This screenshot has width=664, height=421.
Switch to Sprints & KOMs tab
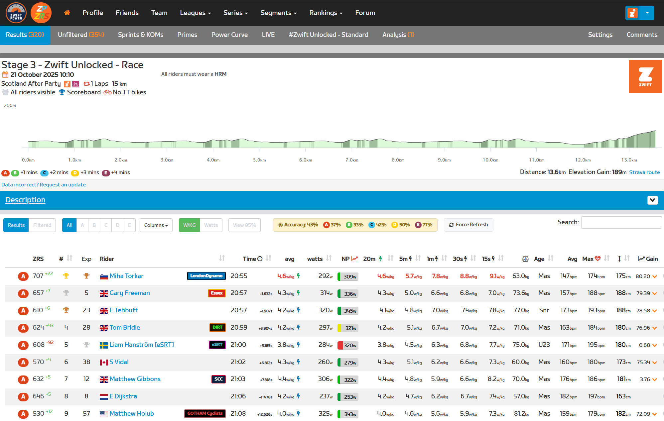(141, 35)
